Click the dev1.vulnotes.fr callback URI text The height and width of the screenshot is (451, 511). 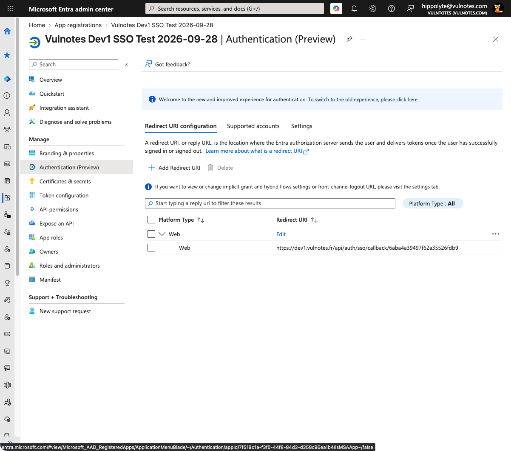367,248
